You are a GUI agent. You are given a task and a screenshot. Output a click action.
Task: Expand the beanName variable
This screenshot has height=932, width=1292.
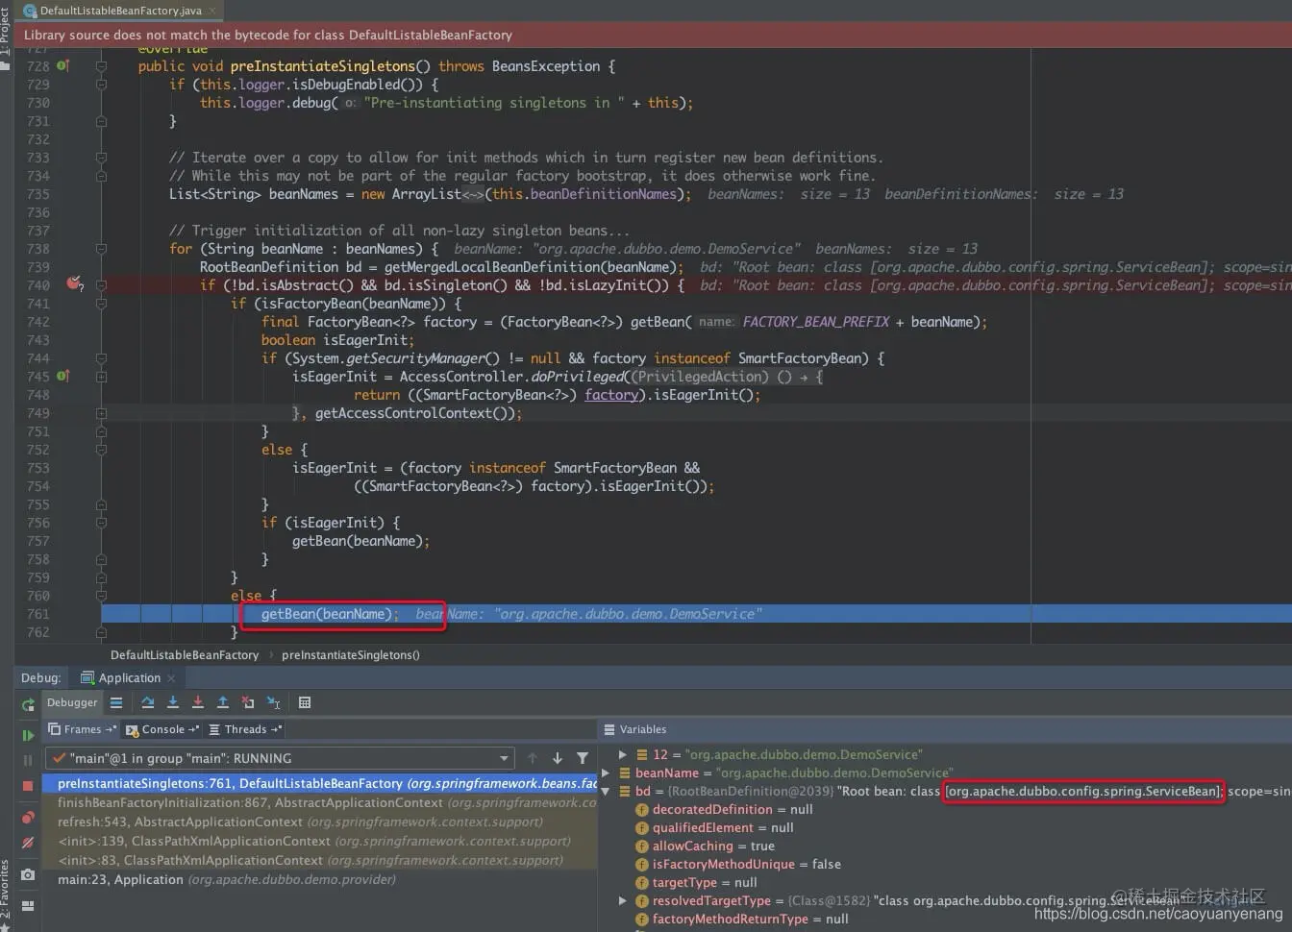pyautogui.click(x=606, y=773)
